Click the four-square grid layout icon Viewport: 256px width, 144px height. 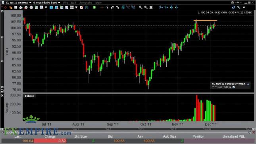[72, 8]
